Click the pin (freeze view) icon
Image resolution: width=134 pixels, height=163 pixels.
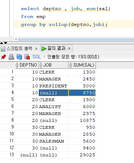pyautogui.click(x=3, y=57)
